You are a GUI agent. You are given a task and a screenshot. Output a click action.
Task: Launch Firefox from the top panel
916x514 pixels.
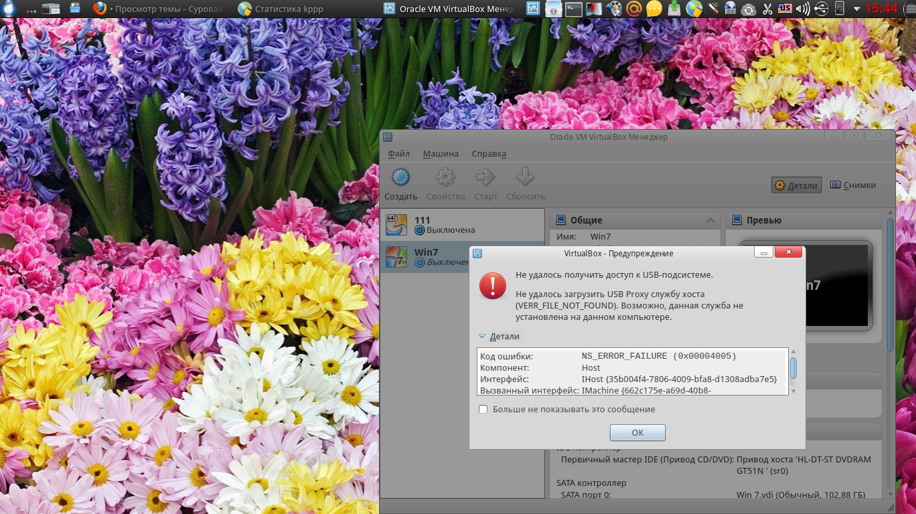(100, 9)
